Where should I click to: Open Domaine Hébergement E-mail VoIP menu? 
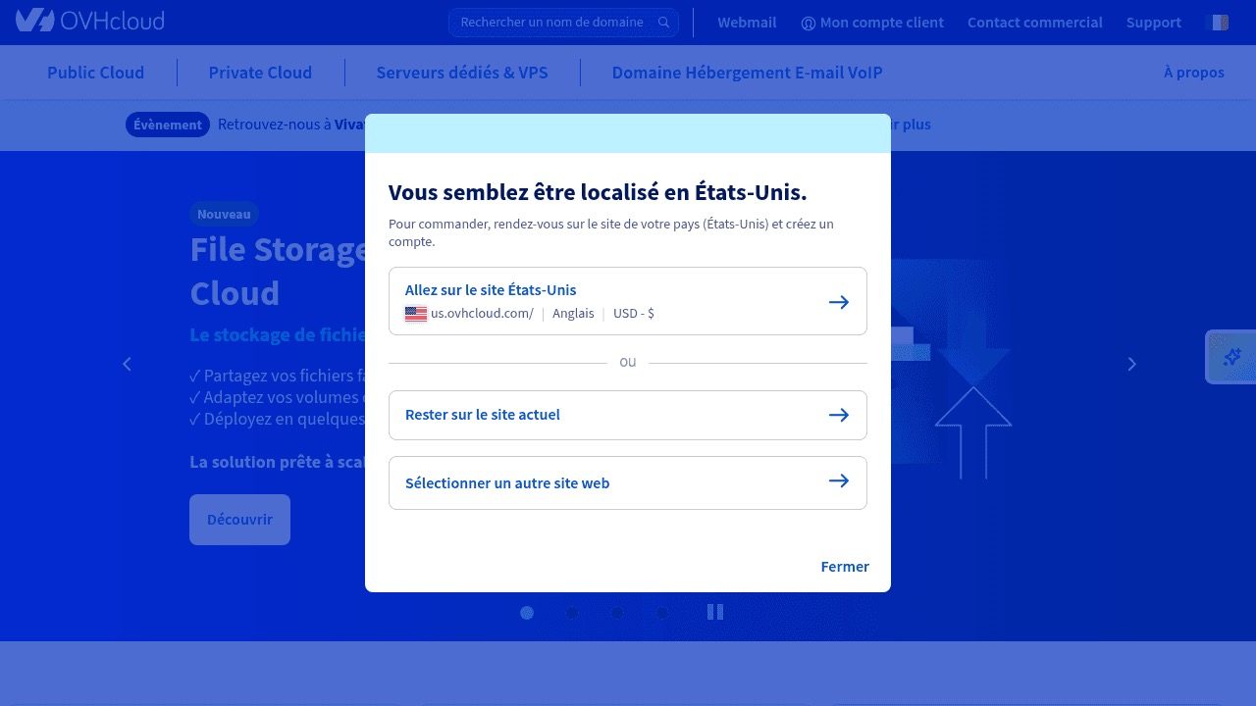pyautogui.click(x=747, y=73)
